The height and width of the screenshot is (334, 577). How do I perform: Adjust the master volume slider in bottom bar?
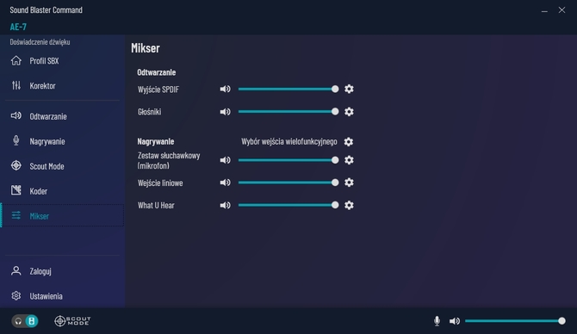[515, 321]
